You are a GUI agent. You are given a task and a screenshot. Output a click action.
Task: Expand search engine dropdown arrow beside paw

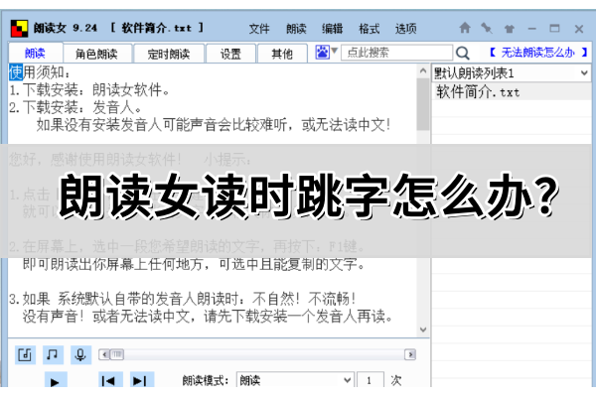coord(334,51)
